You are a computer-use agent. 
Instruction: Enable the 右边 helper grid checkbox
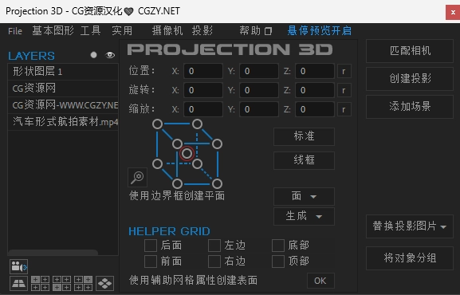pyautogui.click(x=214, y=262)
